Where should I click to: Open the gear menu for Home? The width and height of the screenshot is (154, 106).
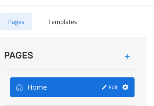[125, 87]
